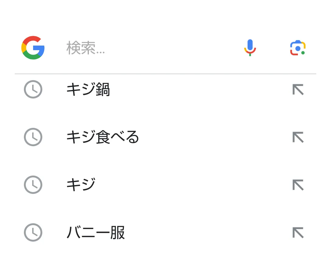Click the empty space in the キジ row
Viewport: 331px width, 267px height.
[190, 185]
